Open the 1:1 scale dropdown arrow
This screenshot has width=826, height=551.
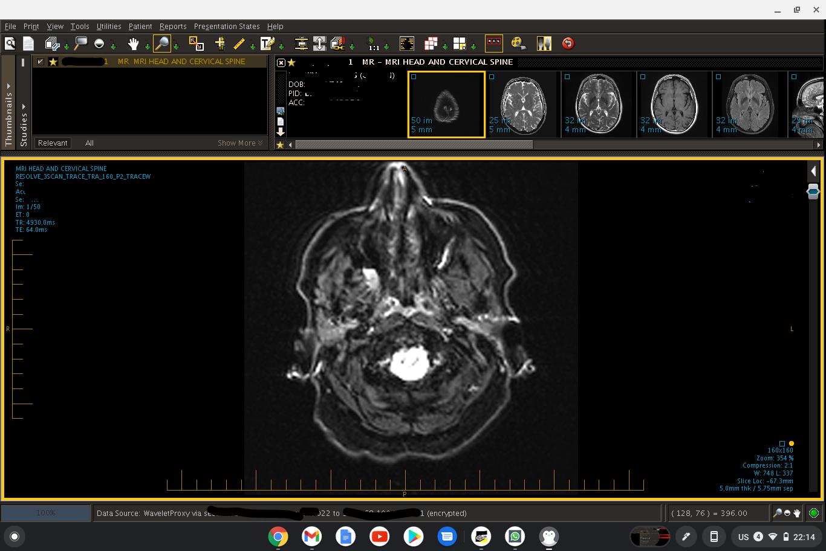point(386,47)
